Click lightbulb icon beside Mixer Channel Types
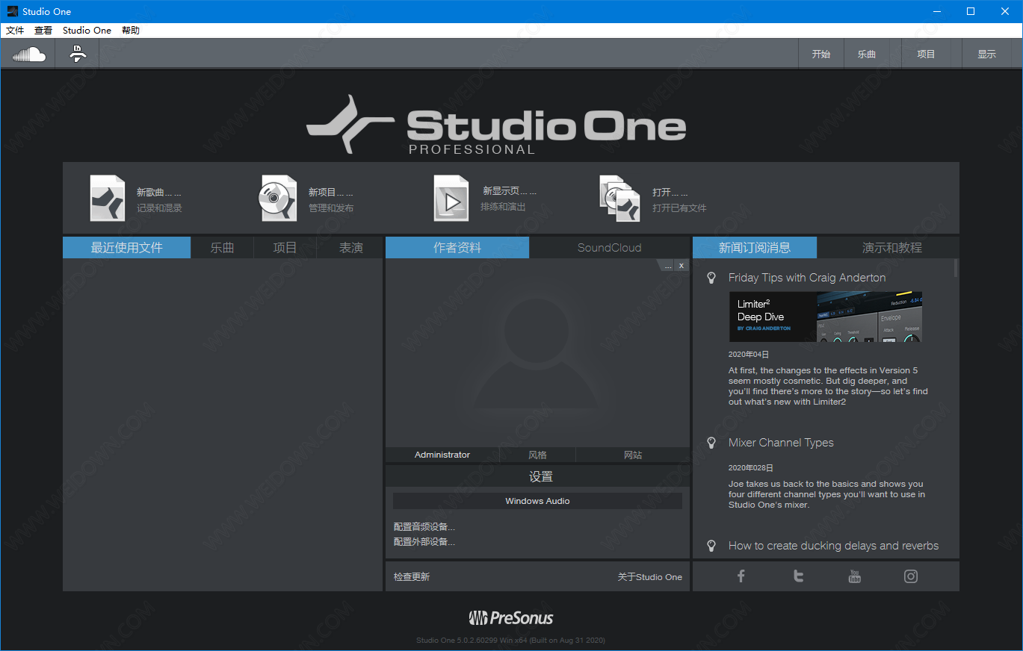The image size is (1023, 651). (711, 443)
